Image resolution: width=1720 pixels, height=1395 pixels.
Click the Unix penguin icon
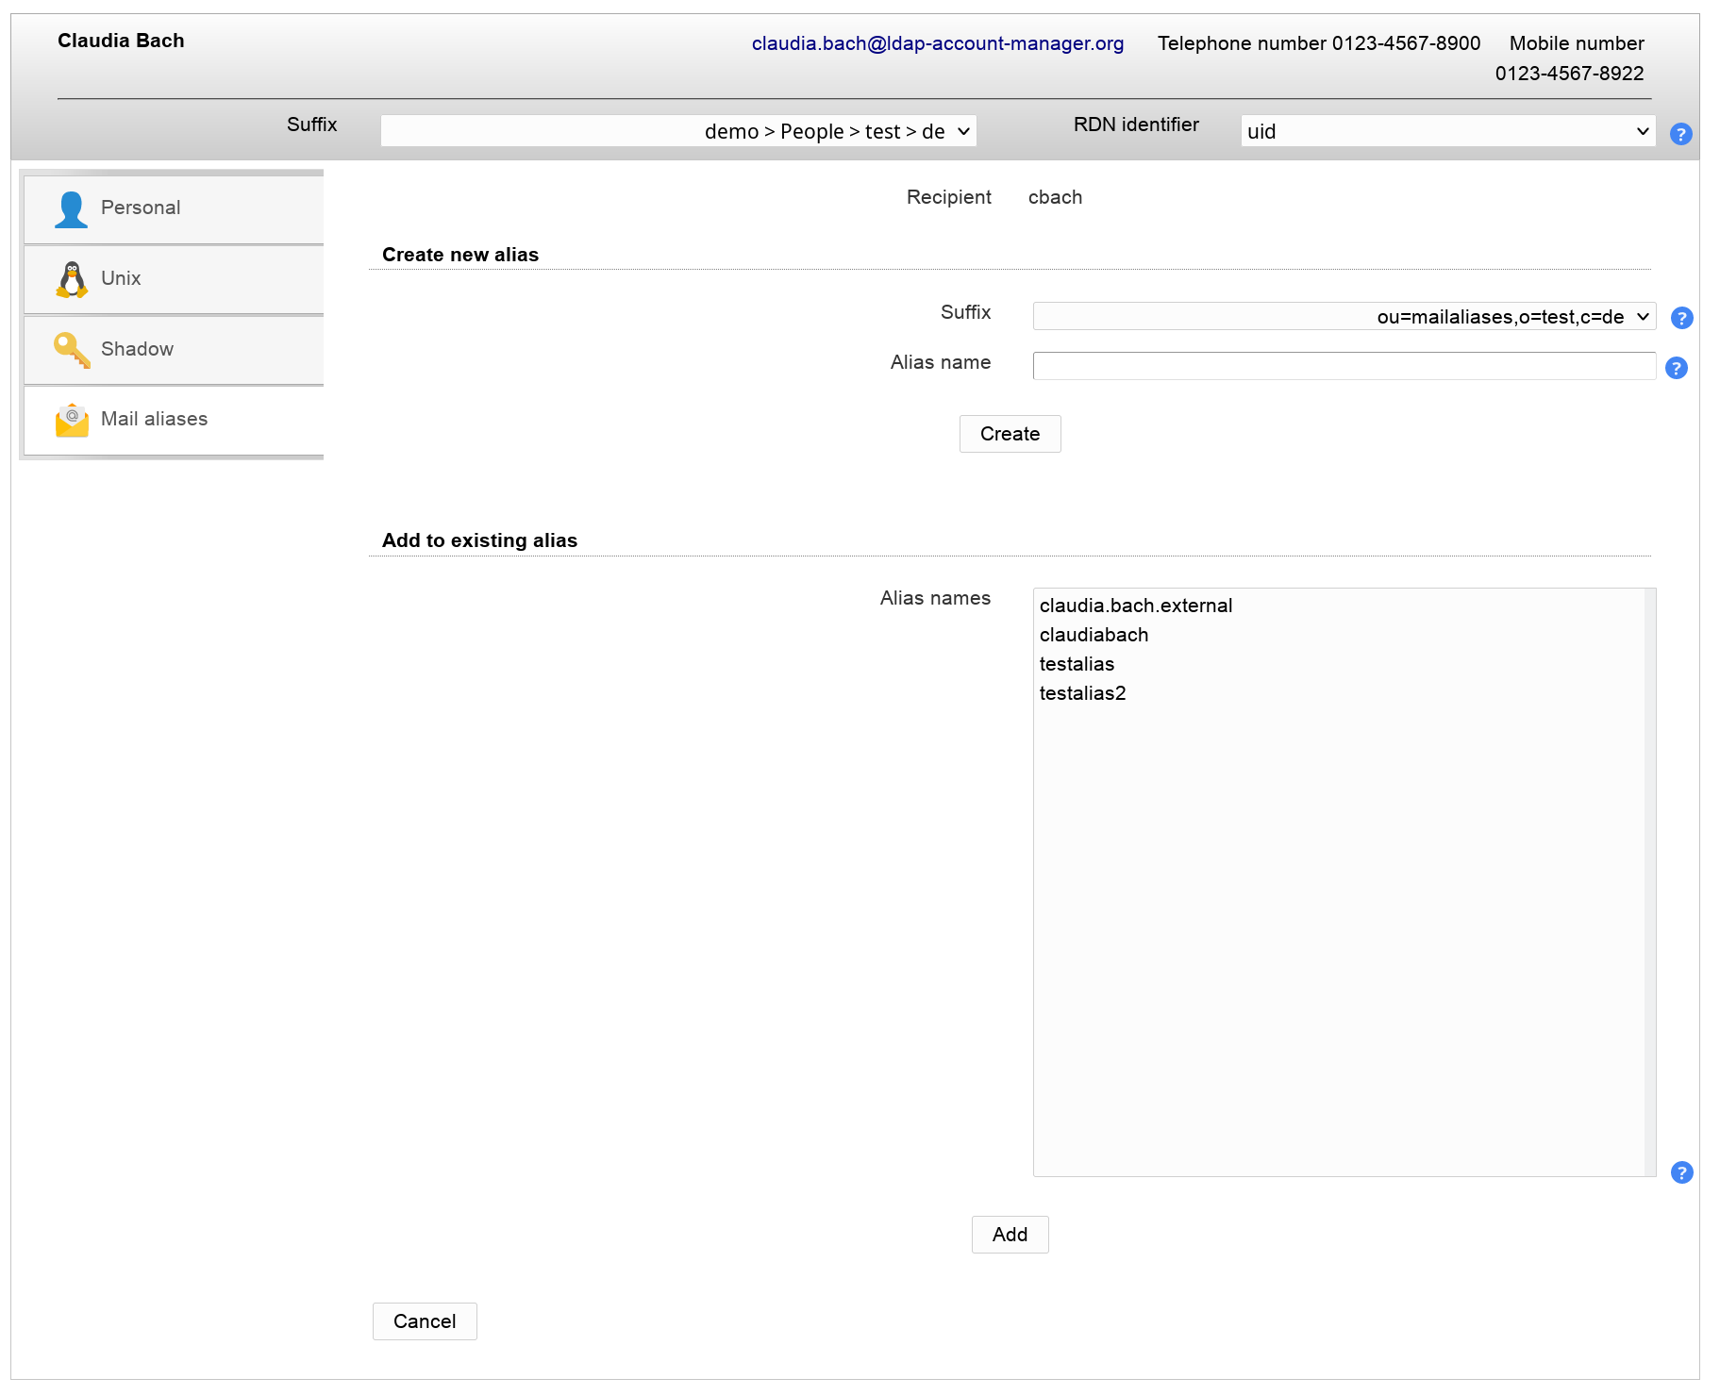(x=72, y=279)
